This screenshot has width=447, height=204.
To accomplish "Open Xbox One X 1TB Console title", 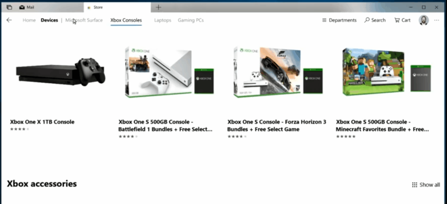I will click(42, 122).
